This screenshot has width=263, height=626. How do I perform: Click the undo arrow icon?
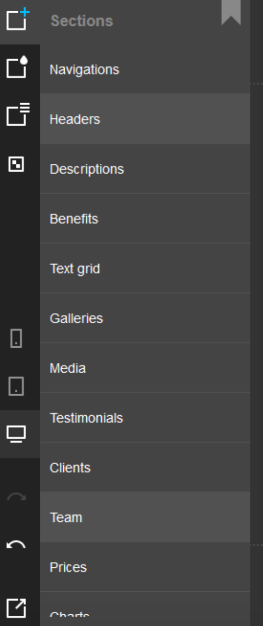pyautogui.click(x=16, y=545)
